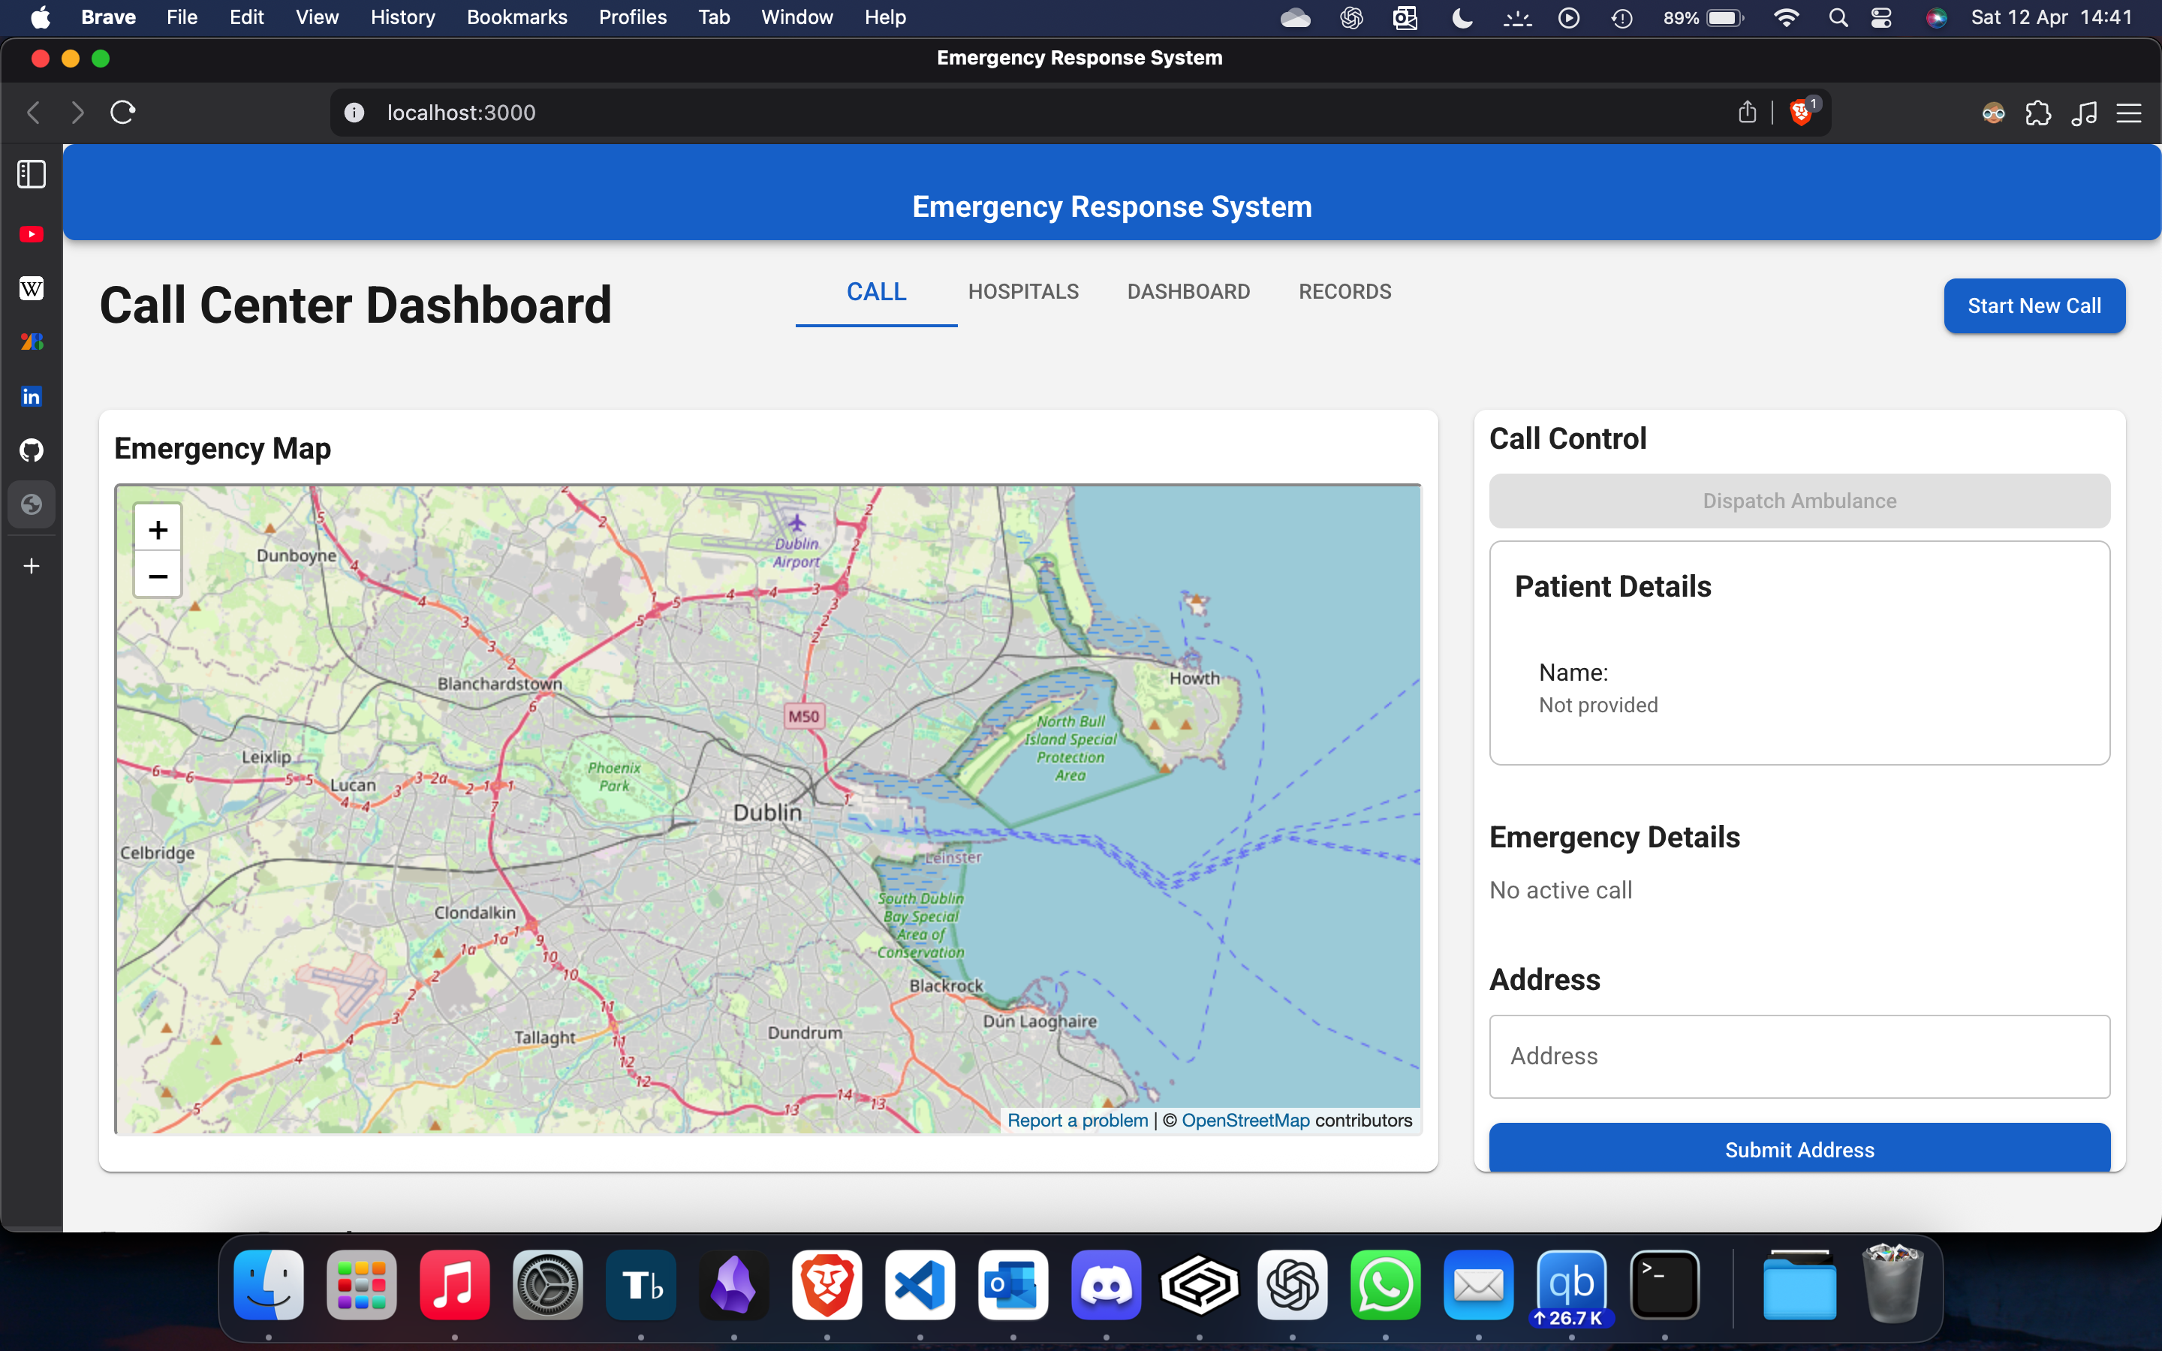2162x1351 pixels.
Task: Open the YouTube sidebar shortcut
Action: (32, 234)
